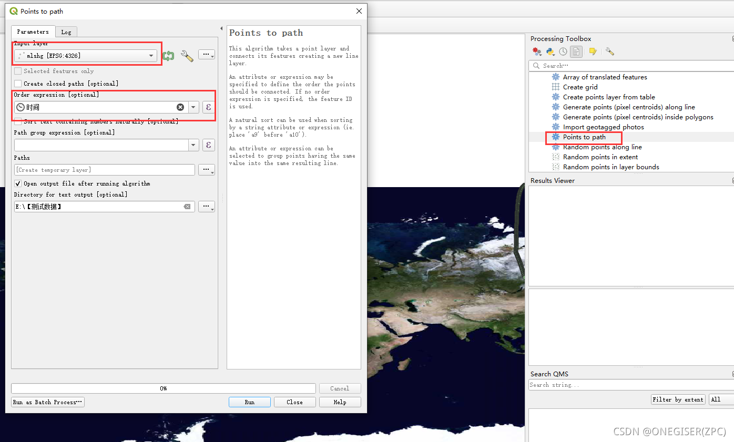
Task: Switch to the Log tab
Action: tap(66, 32)
